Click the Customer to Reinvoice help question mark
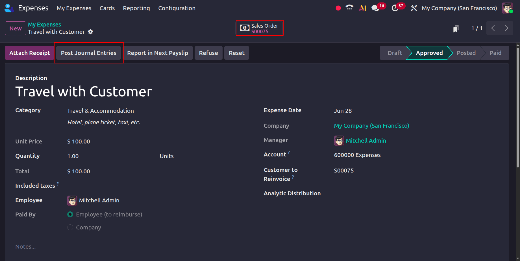520x261 pixels. [x=293, y=177]
